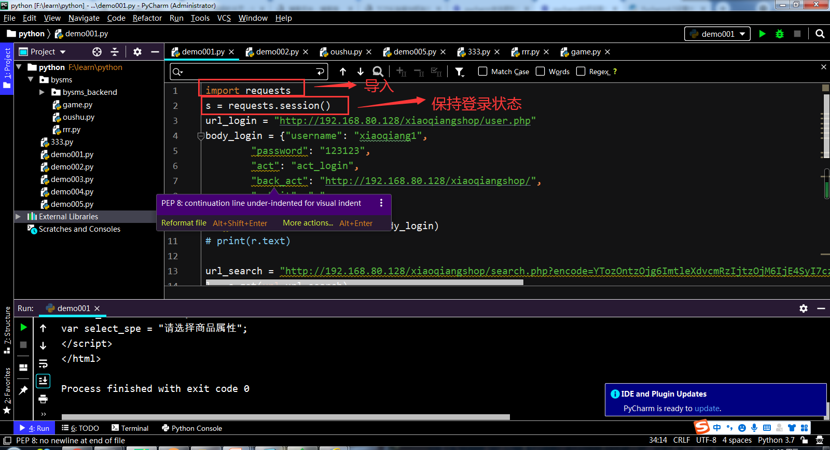Image resolution: width=830 pixels, height=450 pixels.
Task: Open Run panel settings gear
Action: [804, 308]
